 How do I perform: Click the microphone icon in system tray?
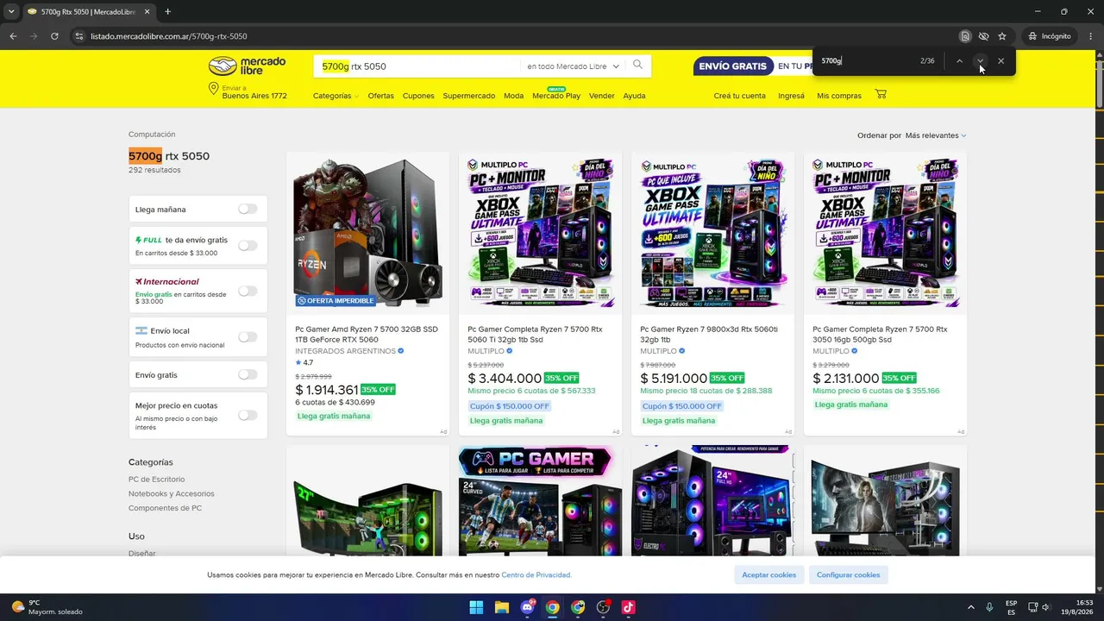[x=989, y=607]
